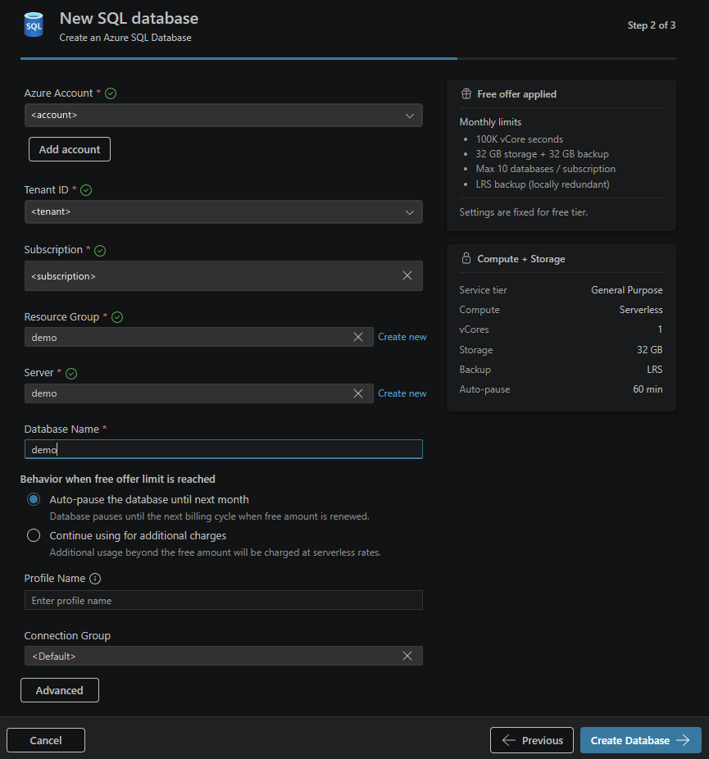Click 'Max 10 databases / subscription' text

coord(545,169)
